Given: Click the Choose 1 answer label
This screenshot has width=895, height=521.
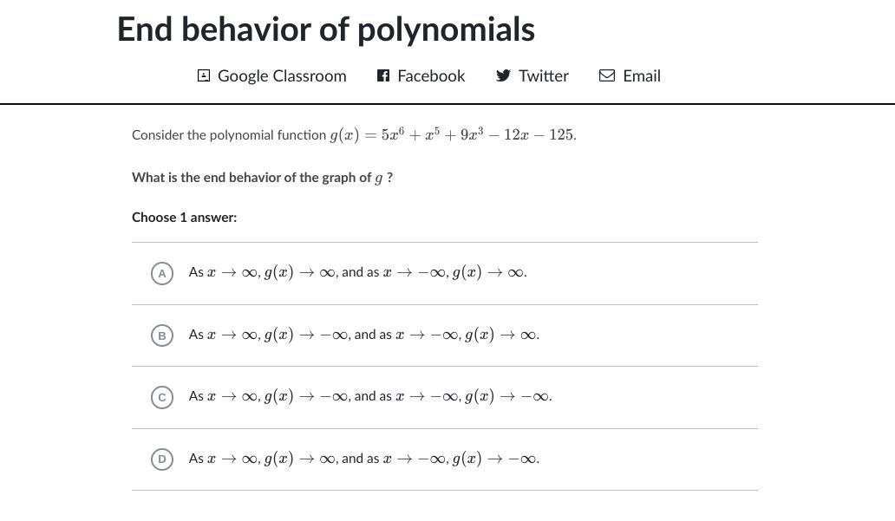Looking at the screenshot, I should (x=184, y=218).
